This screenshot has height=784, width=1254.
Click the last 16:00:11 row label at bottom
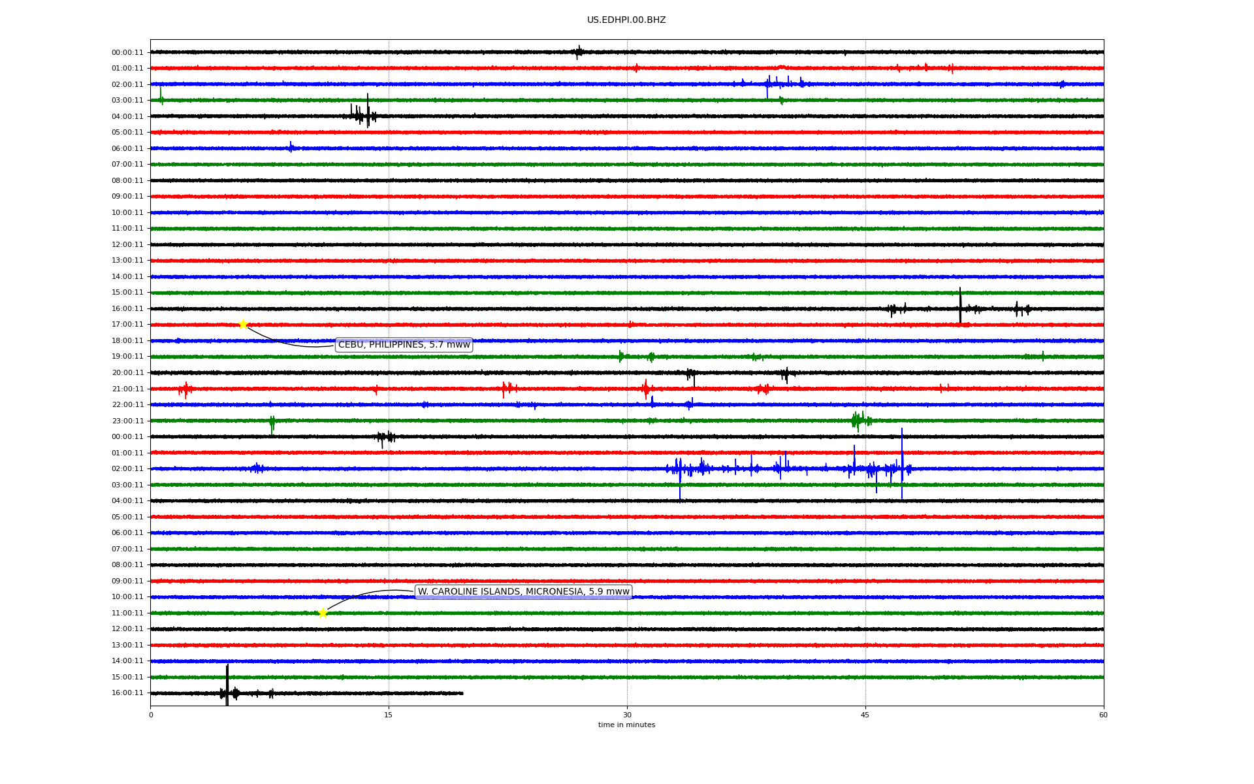click(127, 693)
